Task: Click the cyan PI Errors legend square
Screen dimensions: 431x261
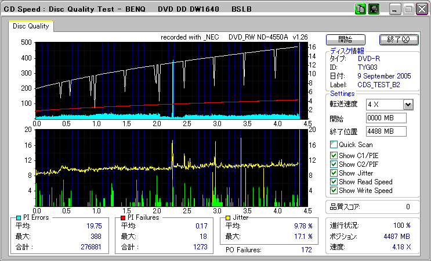Action: (x=18, y=217)
